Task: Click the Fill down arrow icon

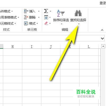Action: point(46,17)
